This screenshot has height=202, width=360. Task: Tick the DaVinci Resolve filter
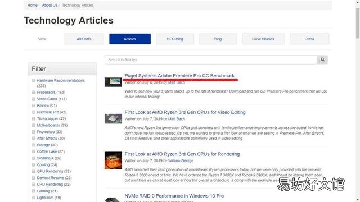(x=34, y=178)
